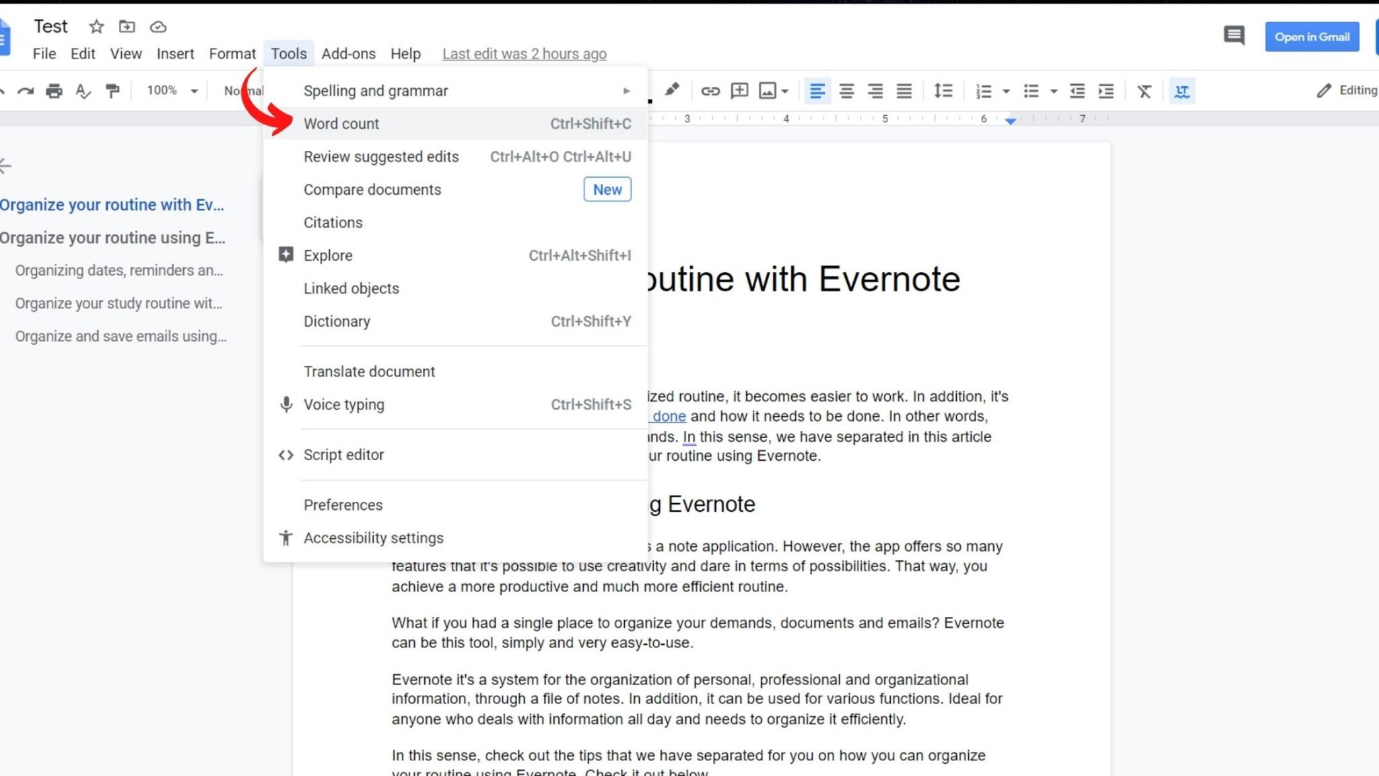The image size is (1379, 776).
Task: Click the right indent ruler marker
Action: (1011, 121)
